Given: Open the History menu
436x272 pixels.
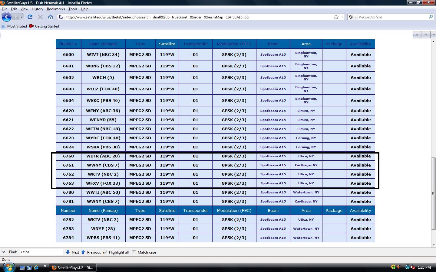Looking at the screenshot, I should [x=38, y=9].
